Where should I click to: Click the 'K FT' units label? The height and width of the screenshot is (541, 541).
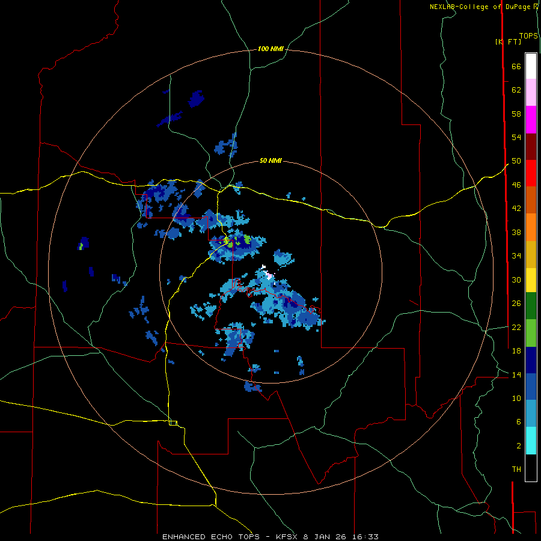point(508,41)
